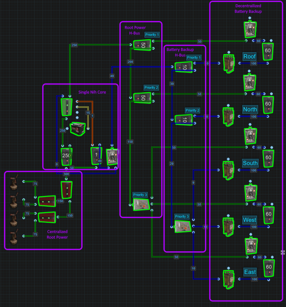Screen dimensions: 286x307
Task: Click Priority 3 label in Battery Backup H-Bus
Action: click(182, 216)
